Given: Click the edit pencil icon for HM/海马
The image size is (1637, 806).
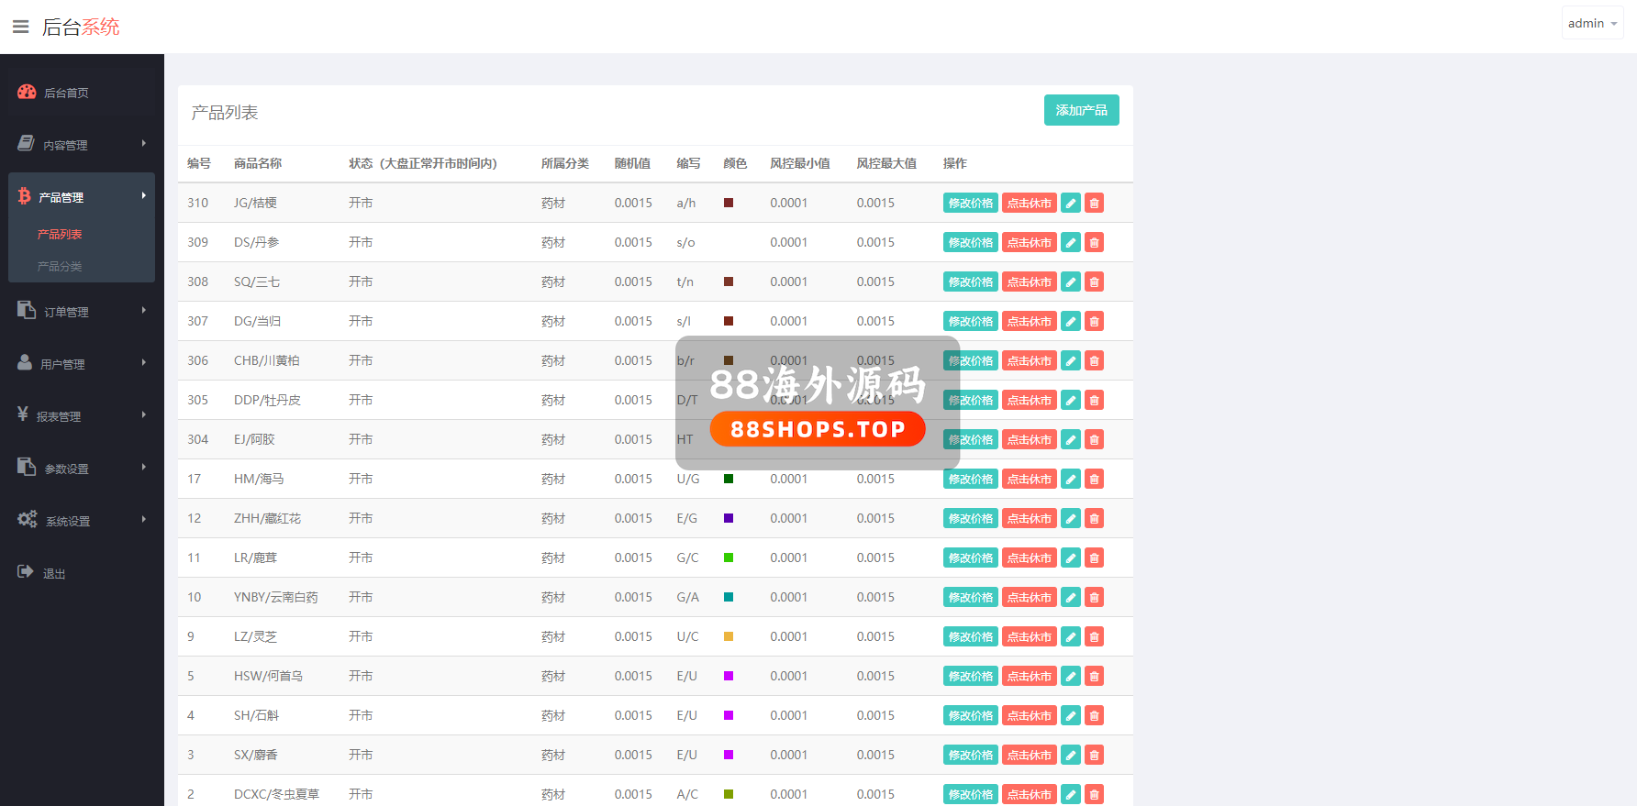Looking at the screenshot, I should [1070, 479].
